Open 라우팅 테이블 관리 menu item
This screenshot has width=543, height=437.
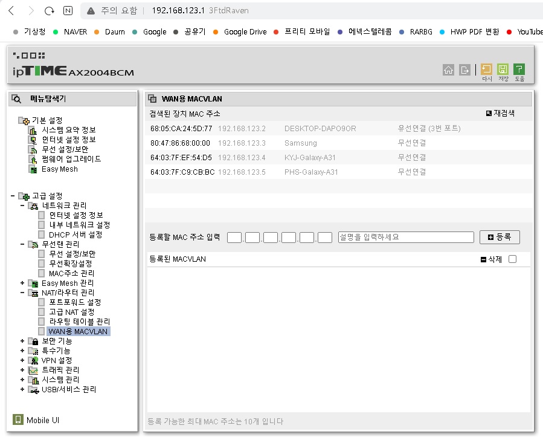[79, 322]
